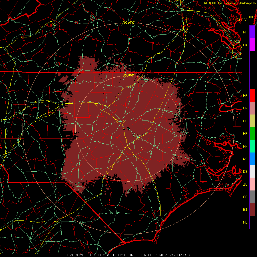
Task: Click the light pink IC swatch
Action: pos(252,184)
